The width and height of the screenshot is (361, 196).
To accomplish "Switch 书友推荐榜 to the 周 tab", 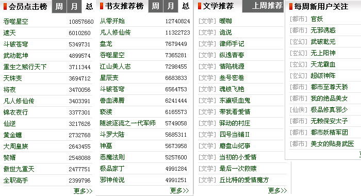I will click(156, 6).
